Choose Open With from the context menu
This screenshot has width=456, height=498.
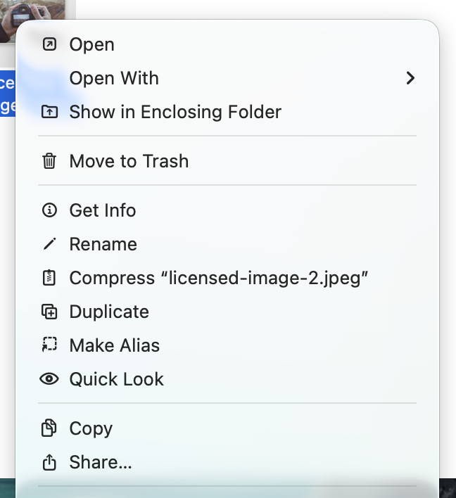[114, 78]
